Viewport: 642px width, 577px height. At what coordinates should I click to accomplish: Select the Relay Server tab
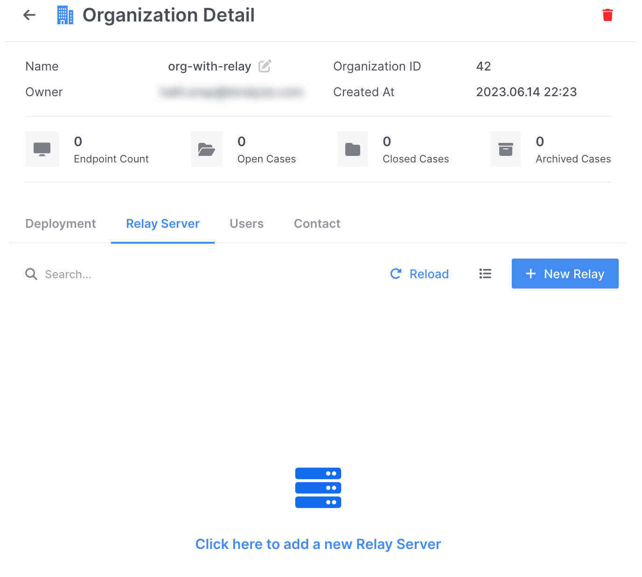(x=163, y=224)
